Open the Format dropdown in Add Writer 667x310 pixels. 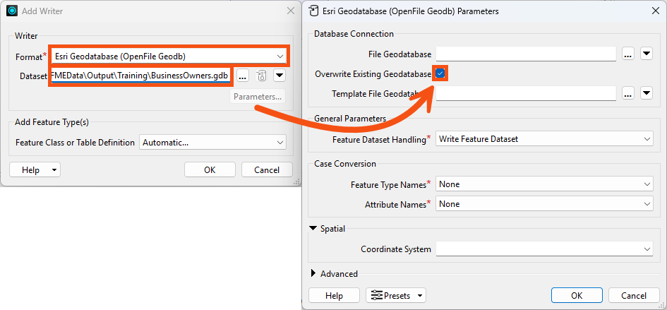coord(169,56)
